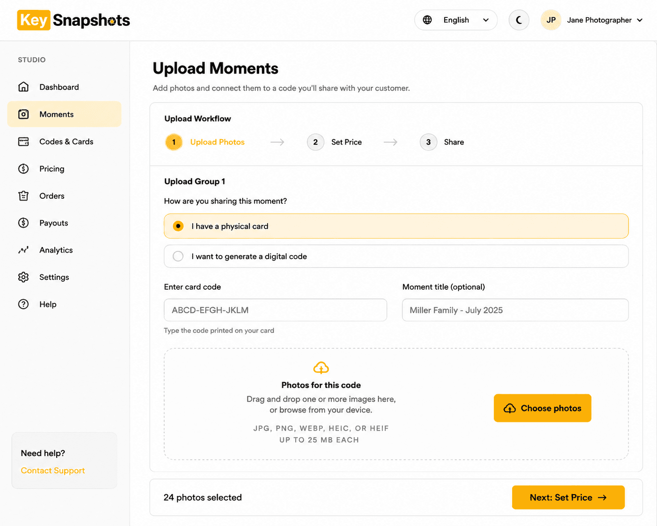Click the Key Snapshots logo
The width and height of the screenshot is (657, 526).
(74, 20)
